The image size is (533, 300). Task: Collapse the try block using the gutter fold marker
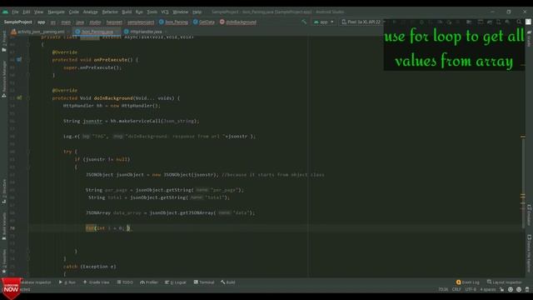point(28,152)
